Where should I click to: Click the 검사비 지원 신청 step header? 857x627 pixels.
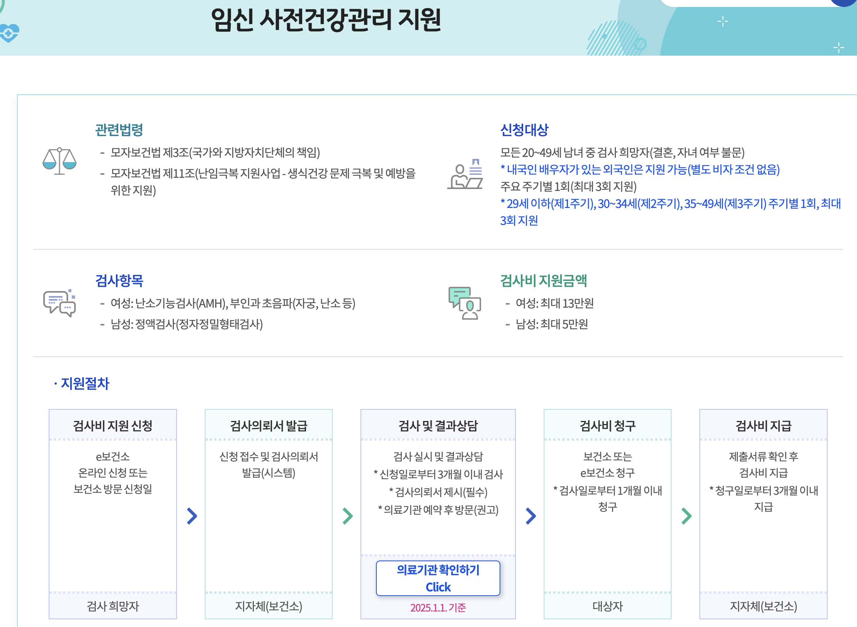coord(112,426)
